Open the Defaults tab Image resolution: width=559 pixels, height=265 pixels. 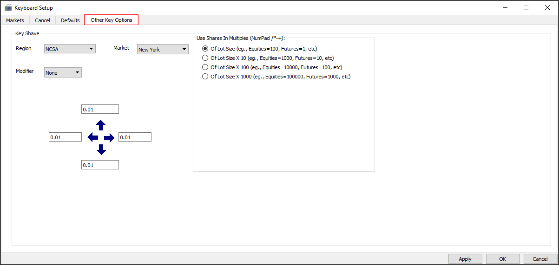[70, 20]
